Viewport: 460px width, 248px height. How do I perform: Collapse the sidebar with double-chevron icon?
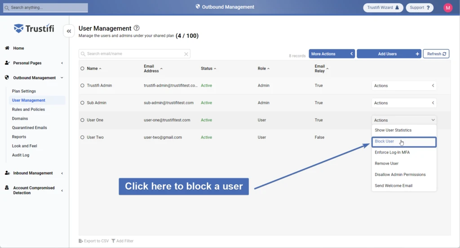click(x=69, y=31)
